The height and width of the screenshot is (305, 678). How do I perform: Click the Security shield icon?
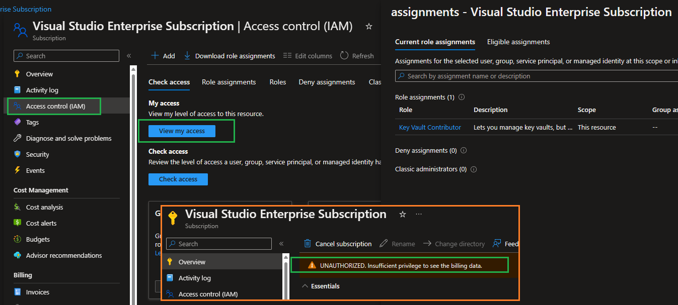[17, 154]
